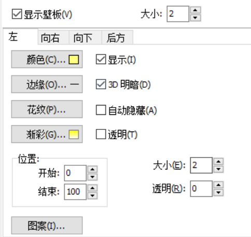Increase the top 大小 value with up arrow

coord(196,10)
